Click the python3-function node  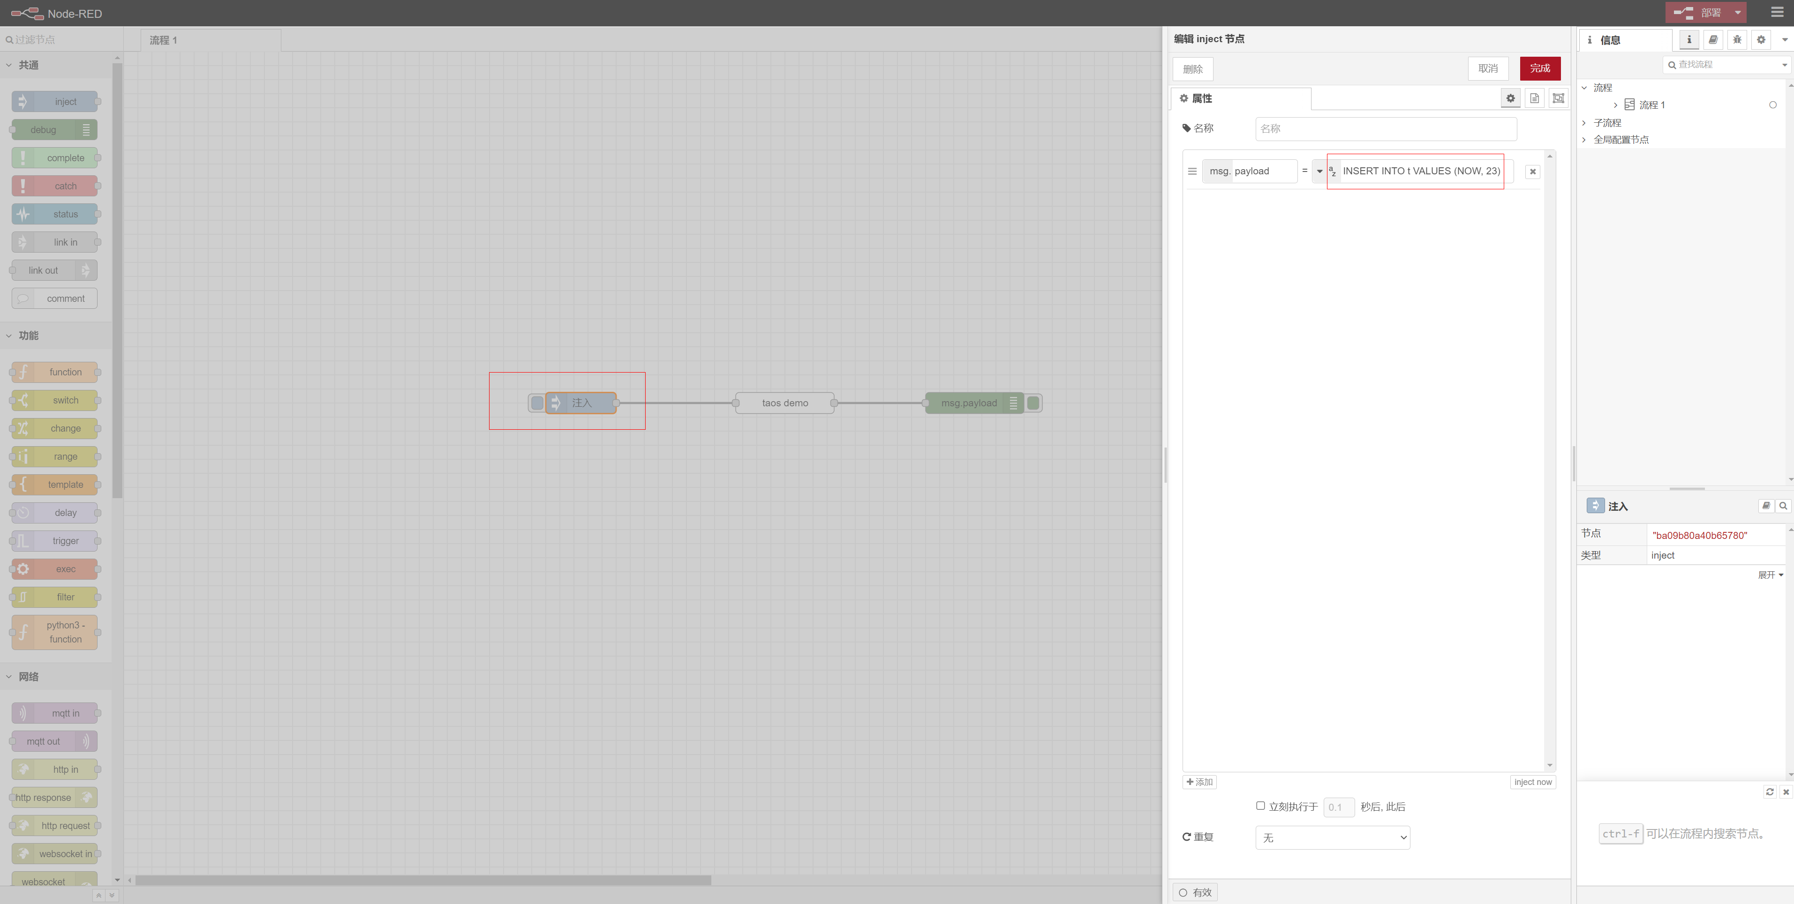tap(53, 632)
